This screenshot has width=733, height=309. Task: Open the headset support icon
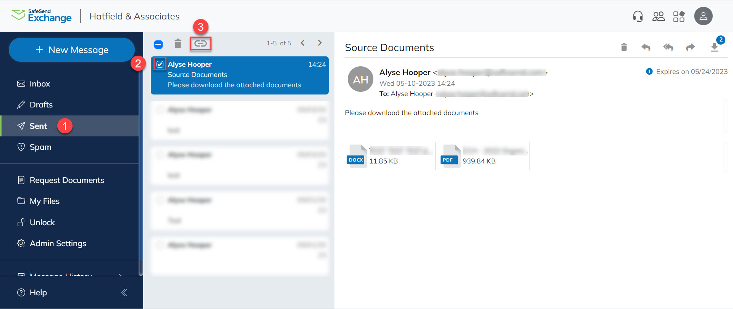(x=638, y=16)
